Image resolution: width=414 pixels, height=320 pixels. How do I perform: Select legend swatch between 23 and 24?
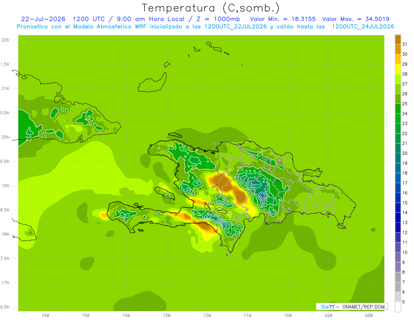pyautogui.click(x=398, y=119)
